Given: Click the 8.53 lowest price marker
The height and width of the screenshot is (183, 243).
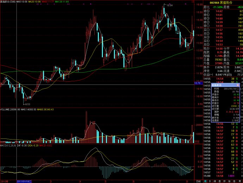Looking at the screenshot, I should [27, 104].
